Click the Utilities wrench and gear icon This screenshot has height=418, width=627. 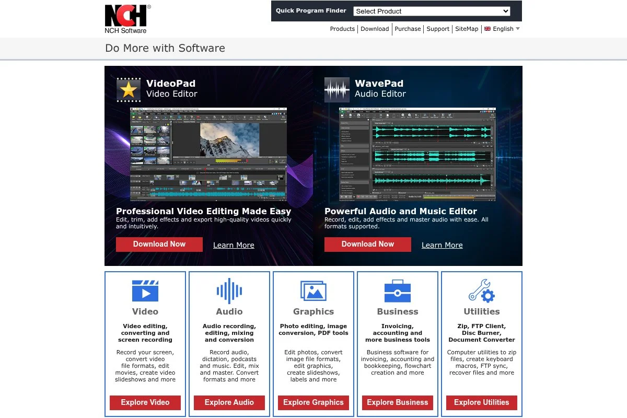click(x=482, y=291)
